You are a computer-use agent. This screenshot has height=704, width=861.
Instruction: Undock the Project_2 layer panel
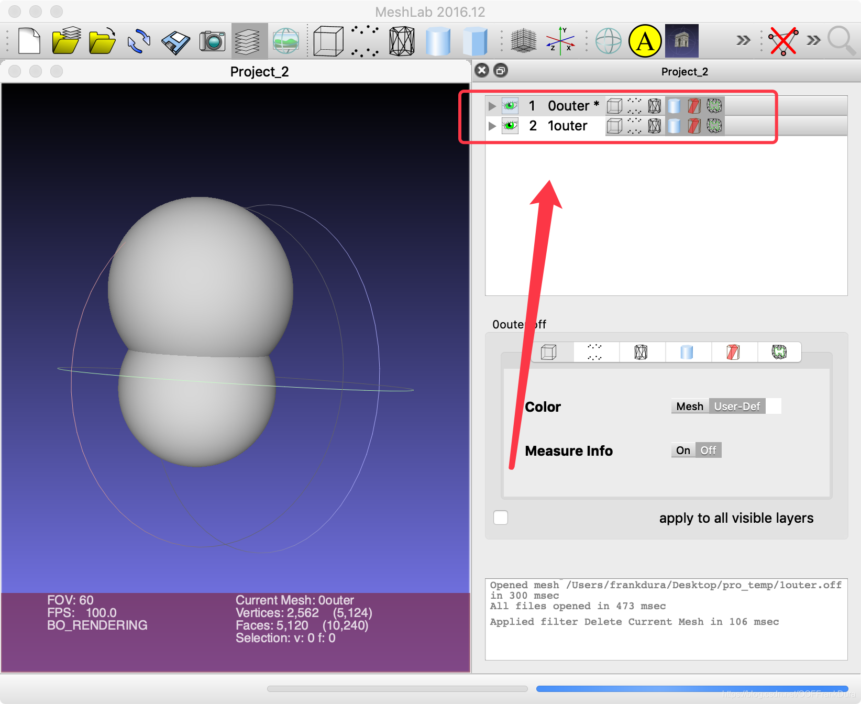coord(501,70)
